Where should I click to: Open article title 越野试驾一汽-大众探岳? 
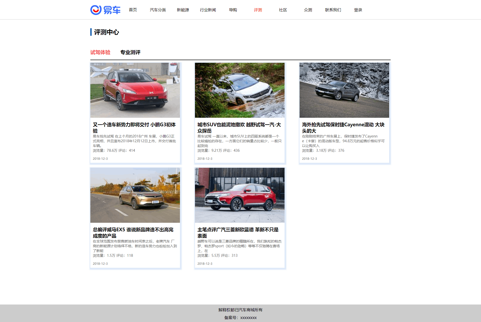[239, 128]
